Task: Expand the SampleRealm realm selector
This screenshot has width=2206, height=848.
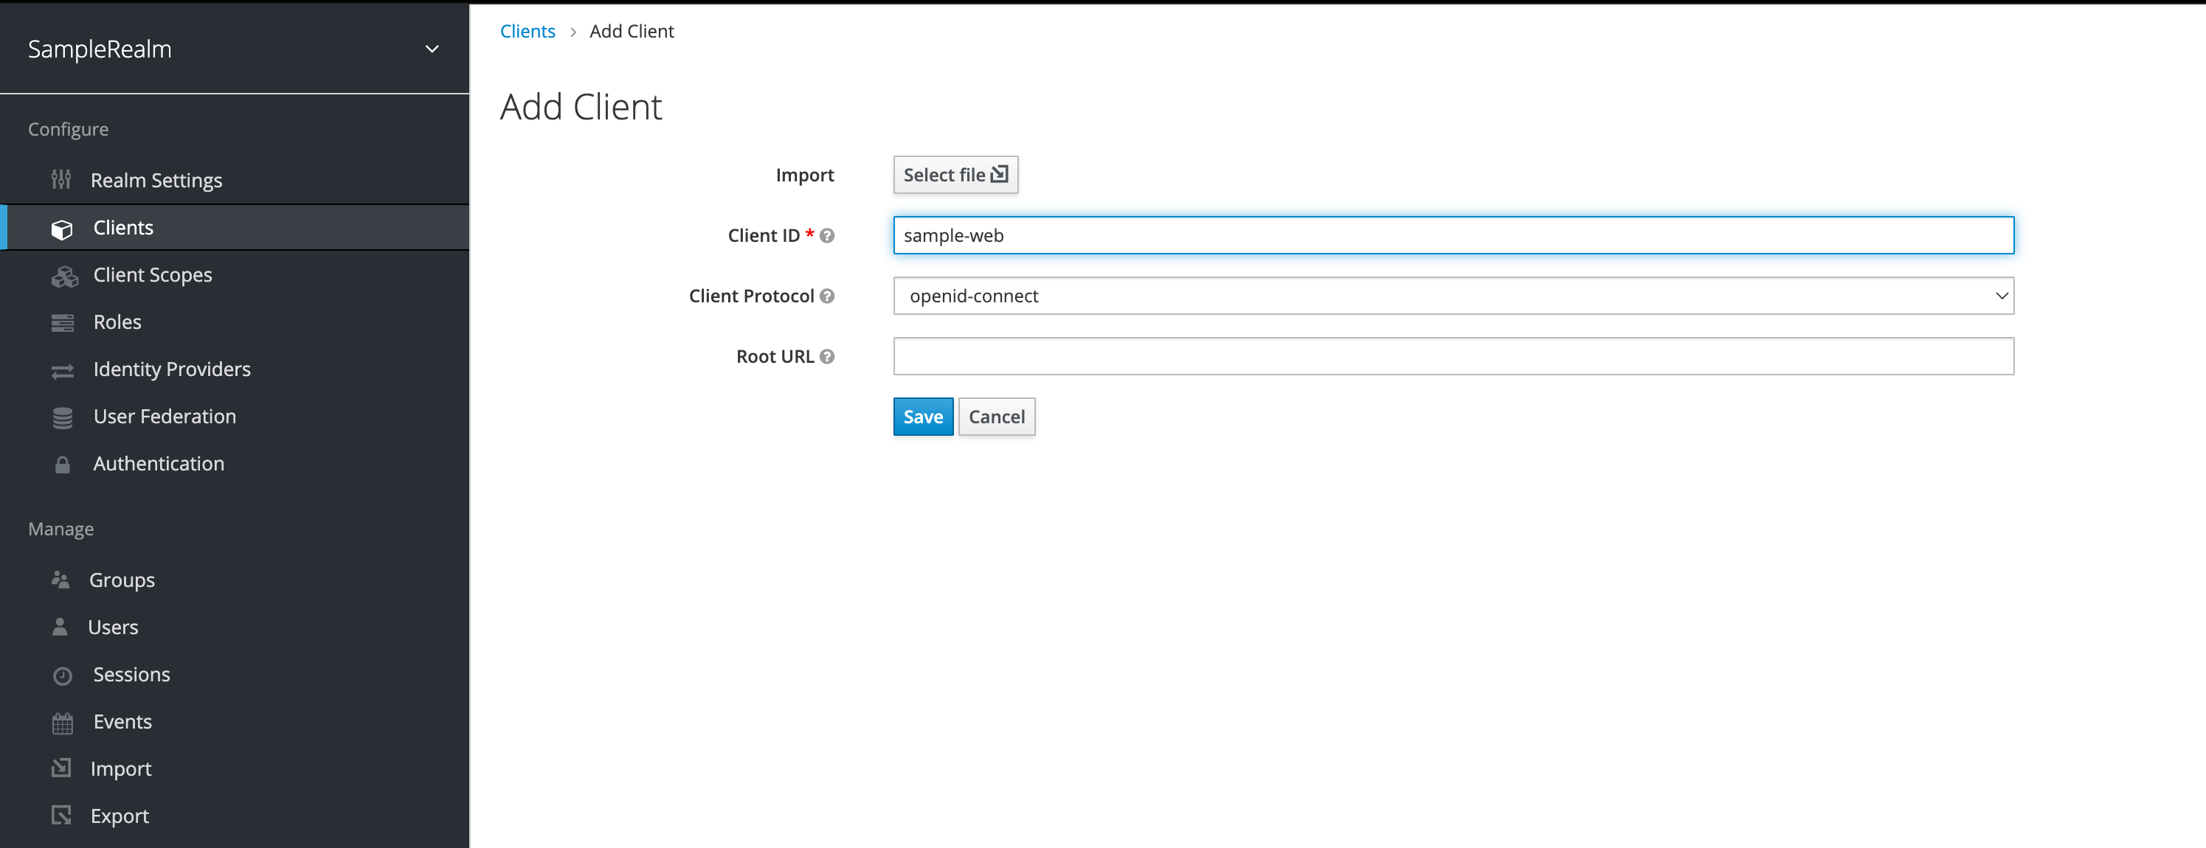Action: coord(432,49)
